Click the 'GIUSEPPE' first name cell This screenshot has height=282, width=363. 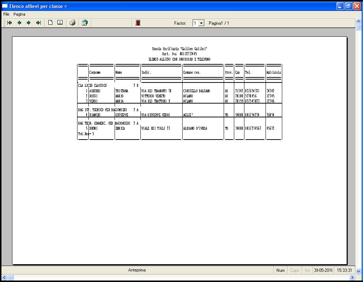coord(122,115)
